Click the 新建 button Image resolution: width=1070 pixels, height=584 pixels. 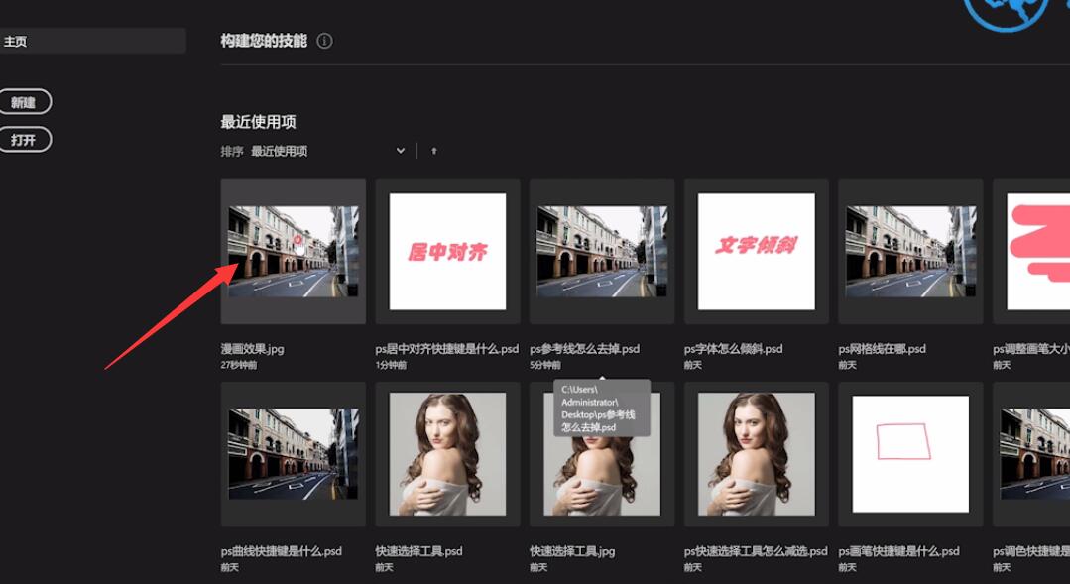click(25, 102)
